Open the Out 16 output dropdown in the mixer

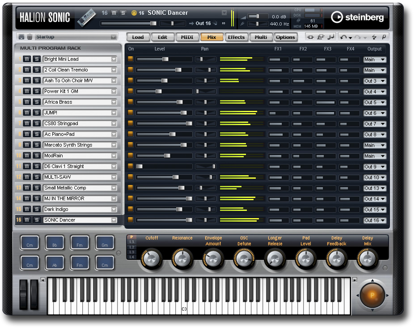375,220
